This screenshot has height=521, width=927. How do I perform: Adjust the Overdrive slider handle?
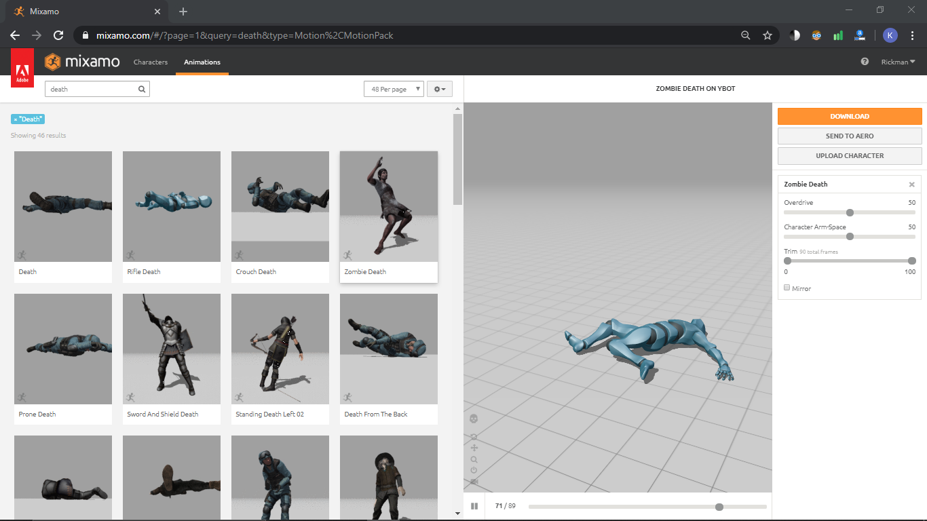[850, 212]
